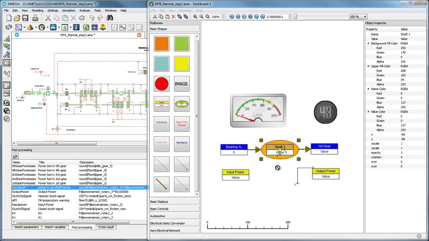The width and height of the screenshot is (429, 241).
Task: Open the plot curve tool icon
Action: point(19,27)
